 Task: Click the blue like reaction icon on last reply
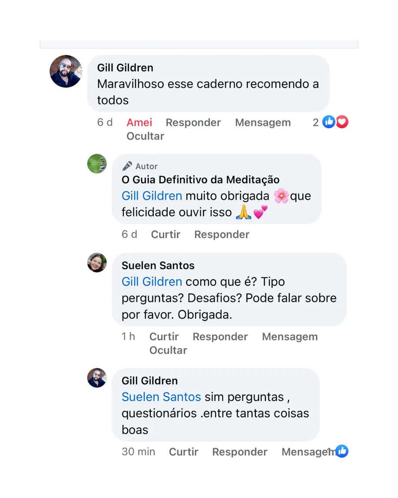pos(342,451)
